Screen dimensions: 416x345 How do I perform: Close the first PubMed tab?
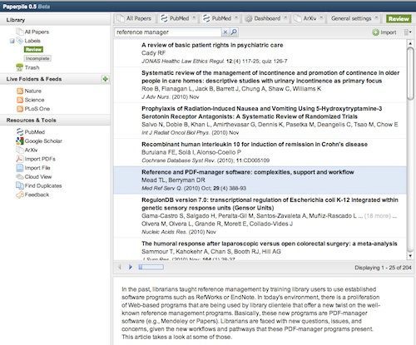[x=194, y=17]
